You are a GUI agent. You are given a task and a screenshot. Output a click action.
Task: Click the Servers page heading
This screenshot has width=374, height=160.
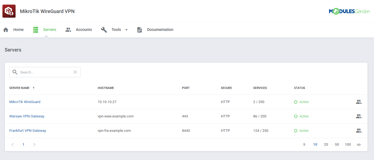[13, 50]
